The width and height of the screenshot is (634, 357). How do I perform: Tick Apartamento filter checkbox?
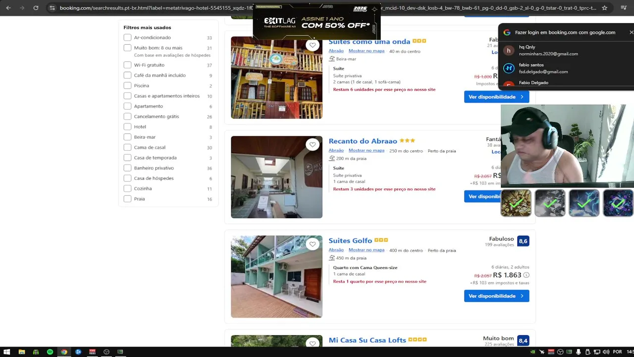pyautogui.click(x=127, y=106)
